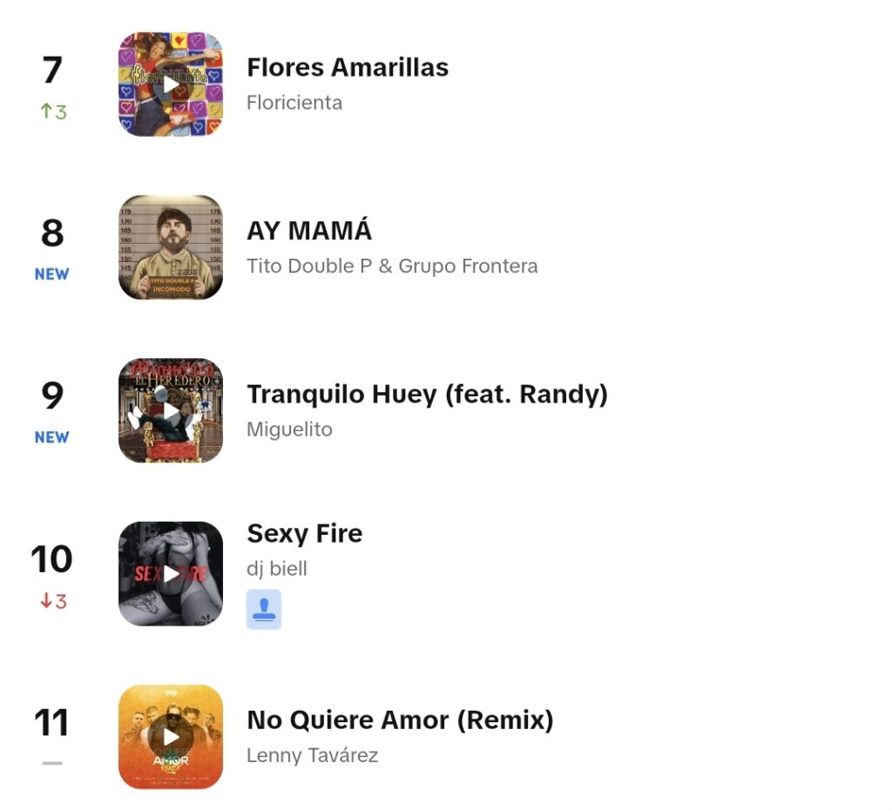Select the Tito Double P & Grupo Frontera artist line
Viewport: 892px width, 811px height.
coord(392,267)
